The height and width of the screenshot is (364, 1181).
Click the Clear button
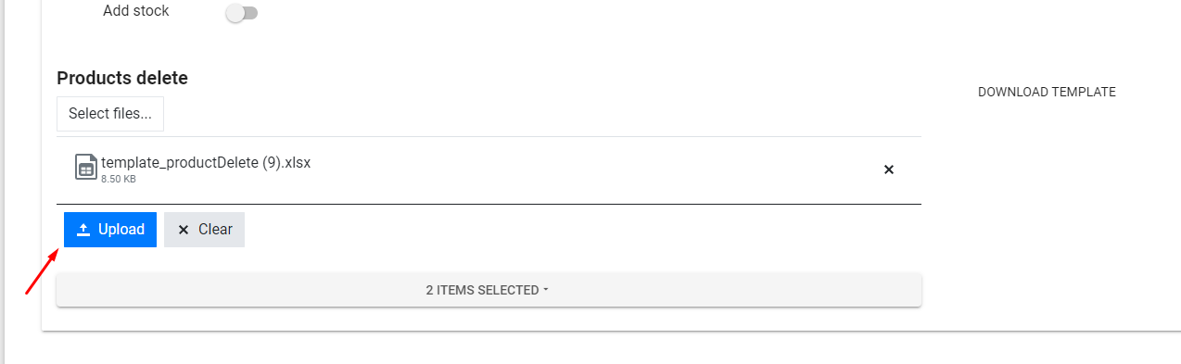point(204,230)
